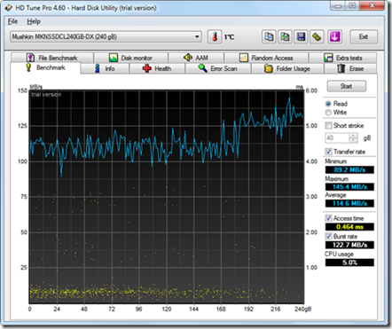Click the temperature thermometer icon
This screenshot has width=392, height=329.
[x=215, y=37]
